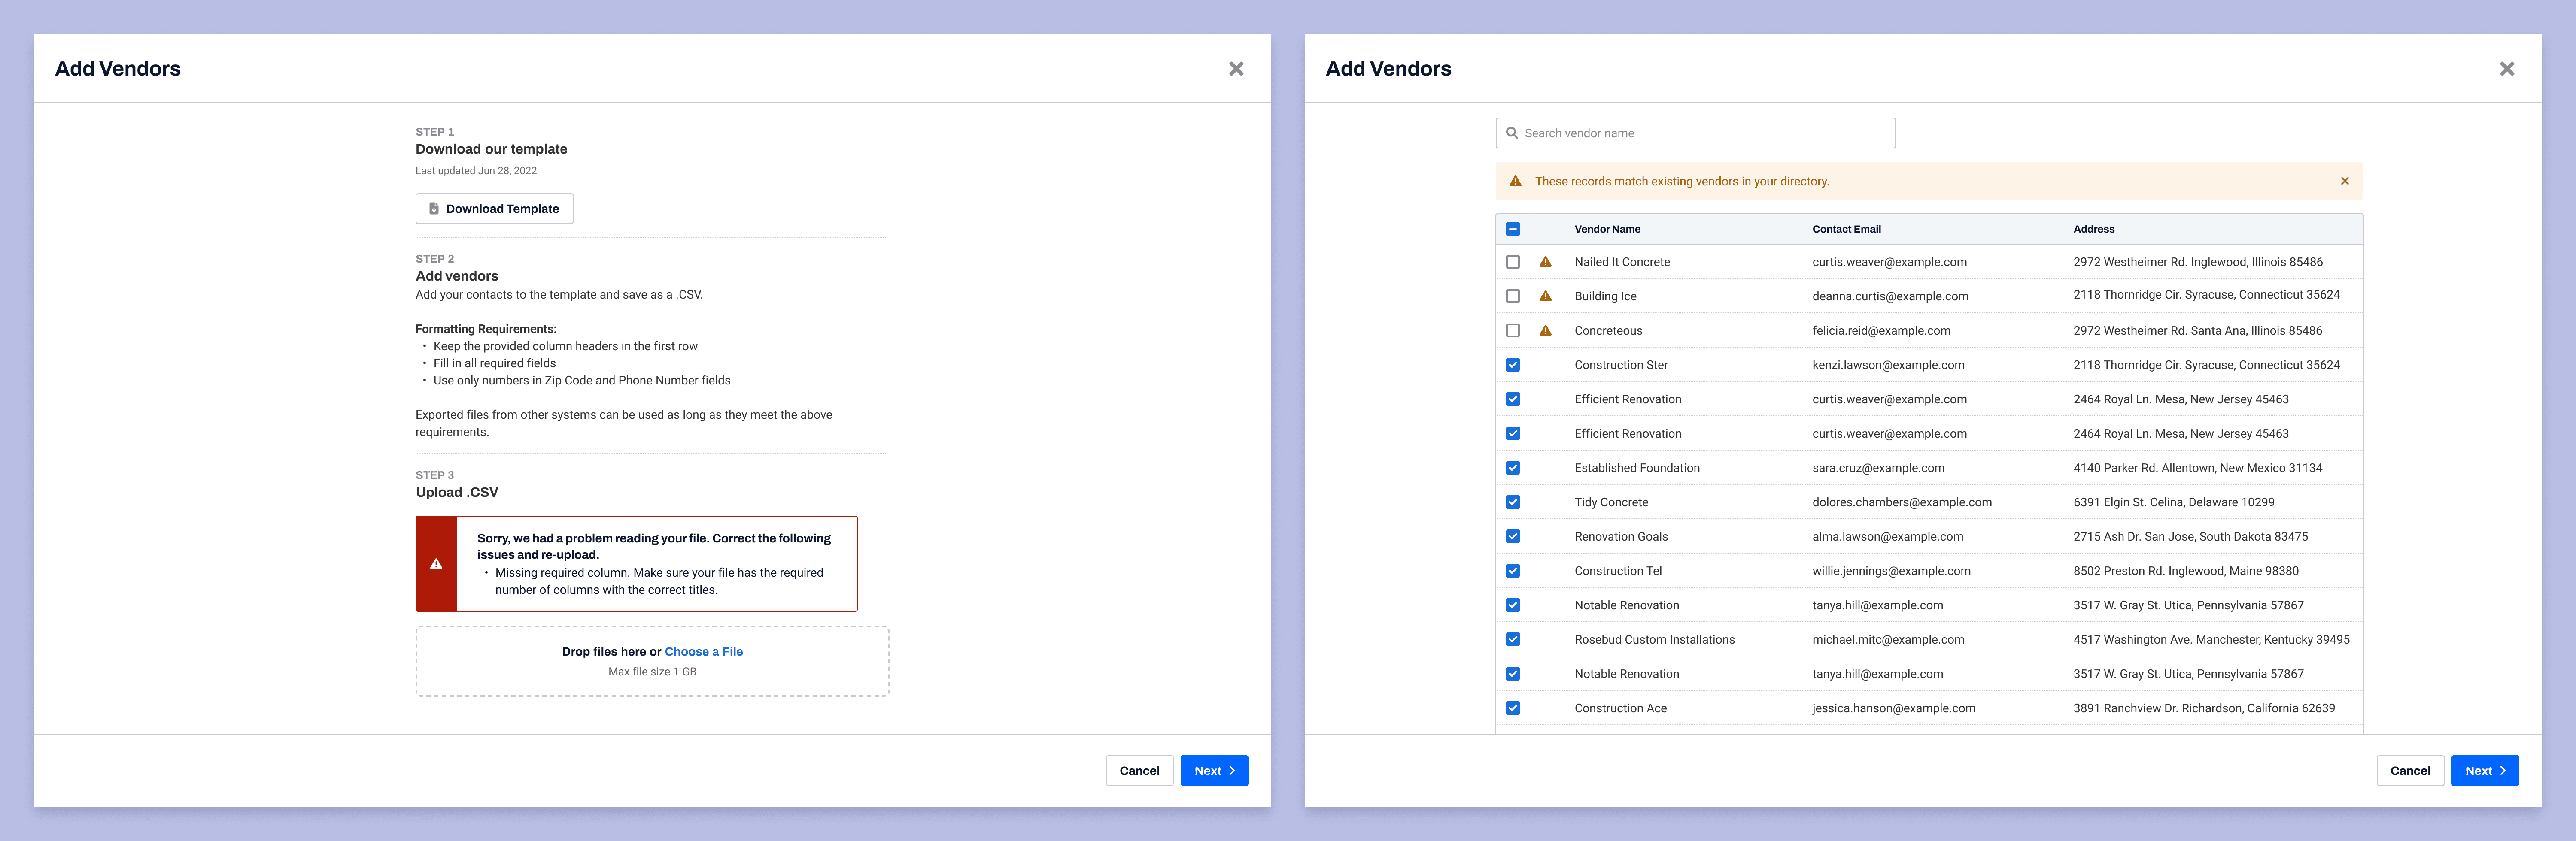This screenshot has width=2576, height=841.
Task: Close the CSV upload Add Vendors dialog
Action: click(1236, 69)
